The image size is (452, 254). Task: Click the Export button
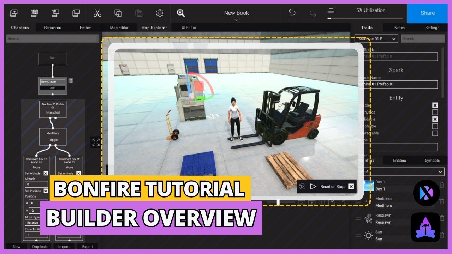[88, 247]
